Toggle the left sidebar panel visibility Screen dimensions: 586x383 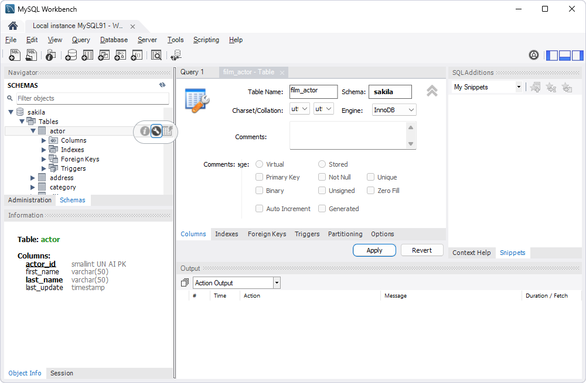pos(552,55)
